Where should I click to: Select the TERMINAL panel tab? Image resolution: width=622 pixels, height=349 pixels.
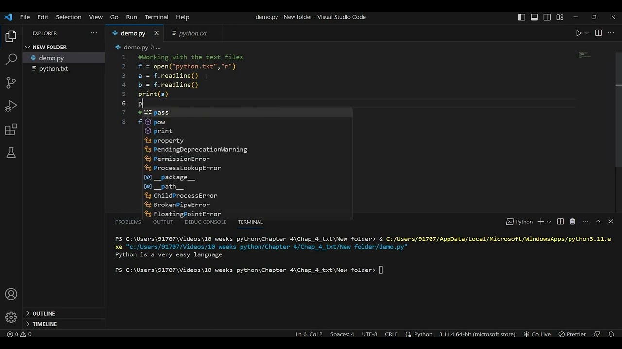pyautogui.click(x=250, y=222)
